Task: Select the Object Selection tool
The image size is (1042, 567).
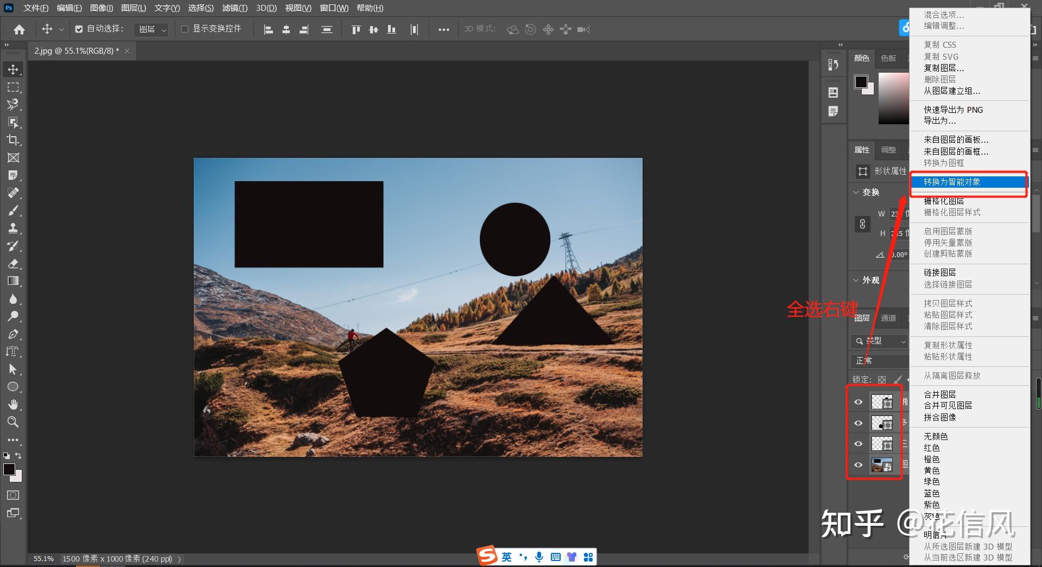Action: point(13,123)
